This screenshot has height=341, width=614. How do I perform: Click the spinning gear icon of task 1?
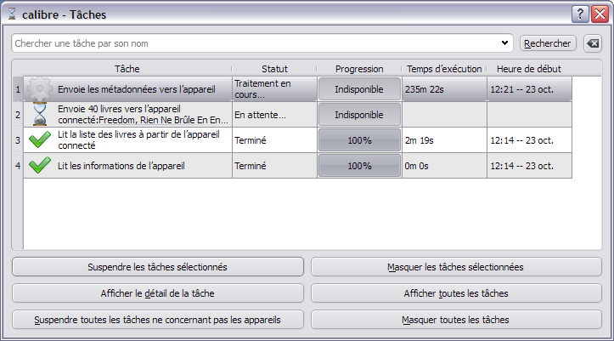tap(40, 88)
